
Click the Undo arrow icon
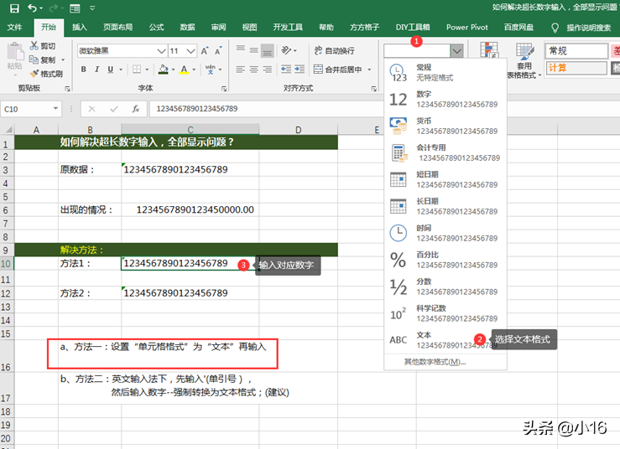click(33, 8)
